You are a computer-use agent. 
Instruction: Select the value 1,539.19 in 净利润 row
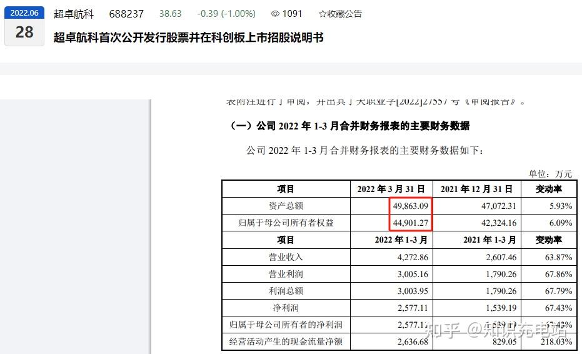coord(501,308)
